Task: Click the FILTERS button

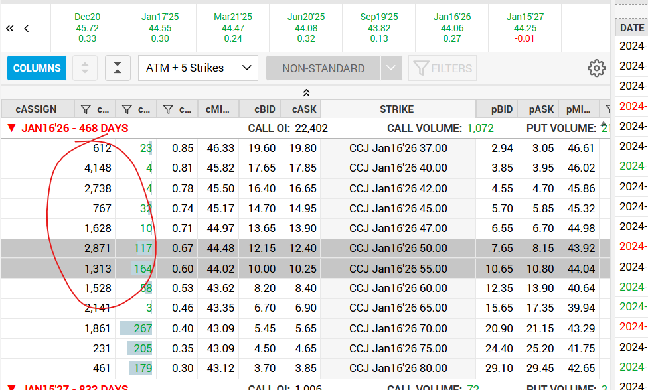Action: click(442, 68)
